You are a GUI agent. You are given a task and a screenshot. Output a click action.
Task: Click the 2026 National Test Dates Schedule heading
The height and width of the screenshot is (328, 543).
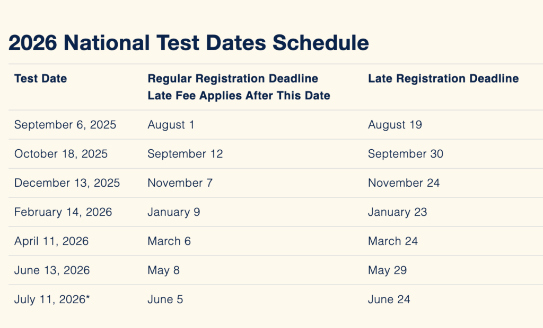click(189, 43)
